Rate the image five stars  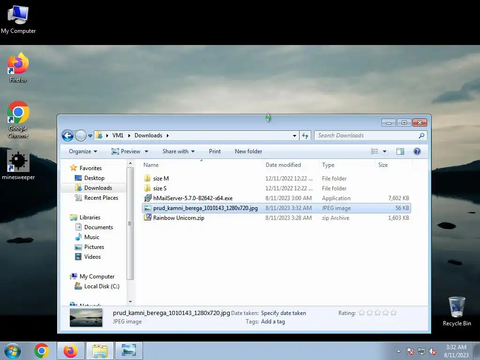[394, 313]
